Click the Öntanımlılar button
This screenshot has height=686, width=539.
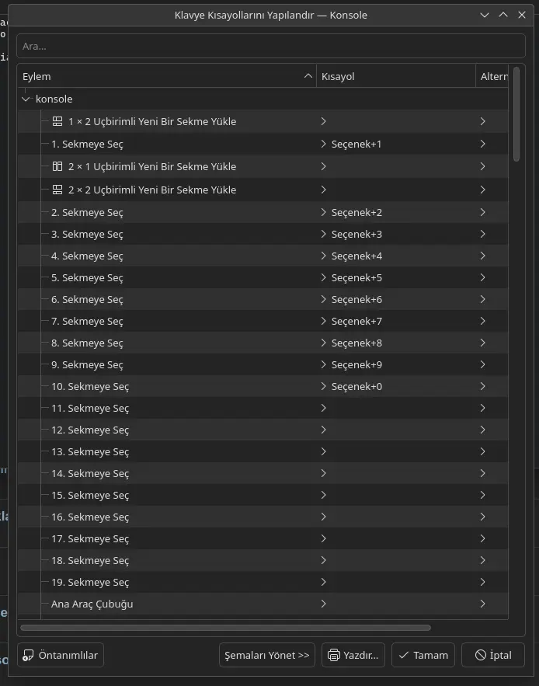click(x=61, y=655)
